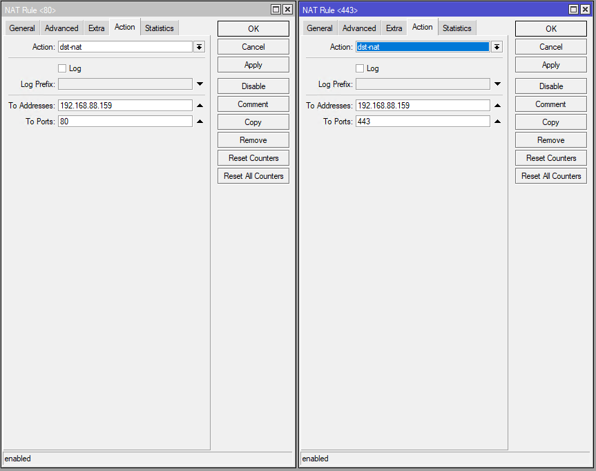Click Apply in NAT Rule <443>
This screenshot has width=596, height=471.
[551, 65]
